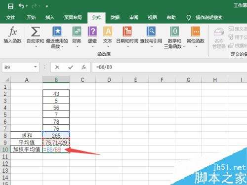The height and width of the screenshot is (185, 247).
Task: Select the 公式 ribbon tab
Action: (96, 17)
